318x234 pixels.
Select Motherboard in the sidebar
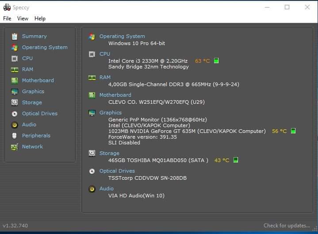pos(38,80)
